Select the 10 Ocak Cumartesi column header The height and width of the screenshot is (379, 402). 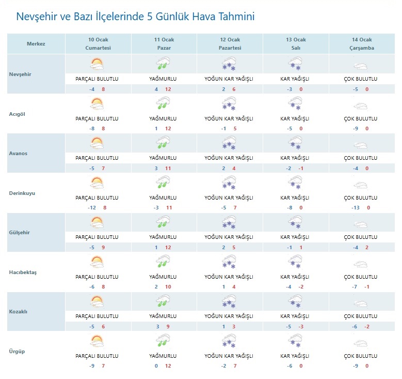(98, 44)
